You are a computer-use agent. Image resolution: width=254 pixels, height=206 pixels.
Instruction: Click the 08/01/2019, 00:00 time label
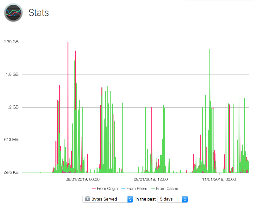pos(83,179)
